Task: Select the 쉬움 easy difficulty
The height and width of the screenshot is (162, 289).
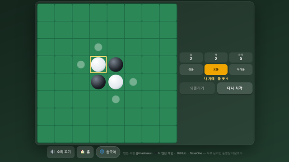Action: coord(191,69)
